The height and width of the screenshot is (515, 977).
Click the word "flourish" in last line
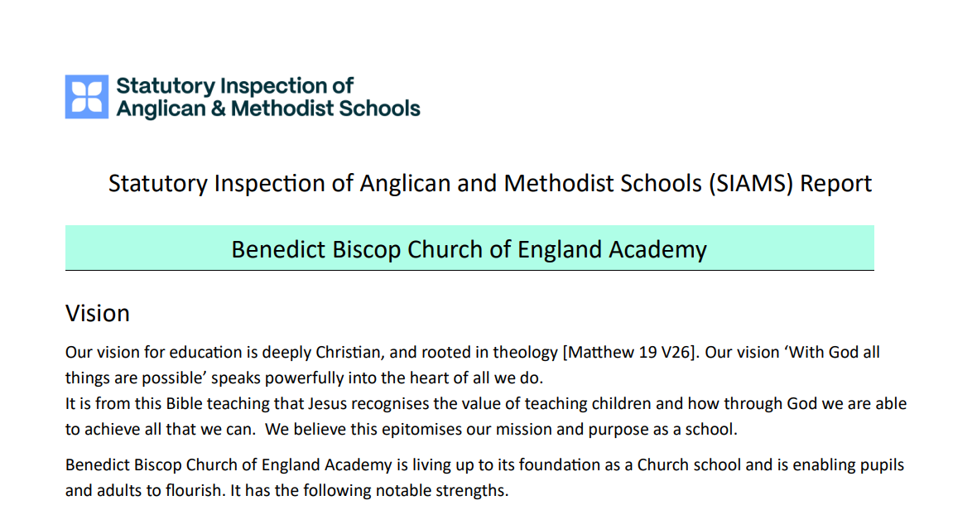click(193, 491)
